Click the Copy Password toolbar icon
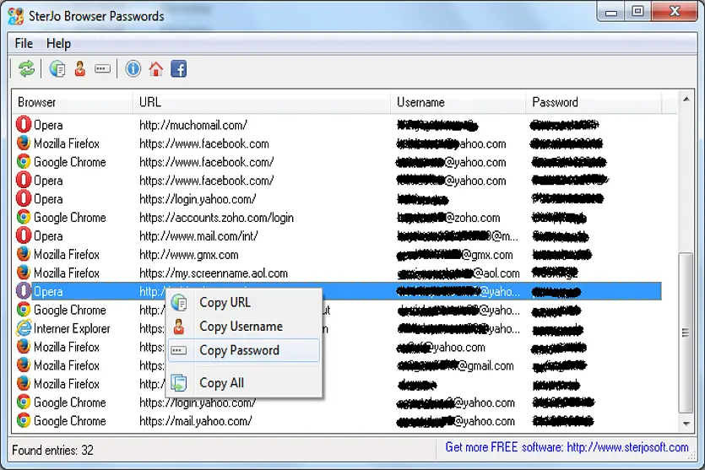Viewport: 705px width, 470px height. pos(102,68)
